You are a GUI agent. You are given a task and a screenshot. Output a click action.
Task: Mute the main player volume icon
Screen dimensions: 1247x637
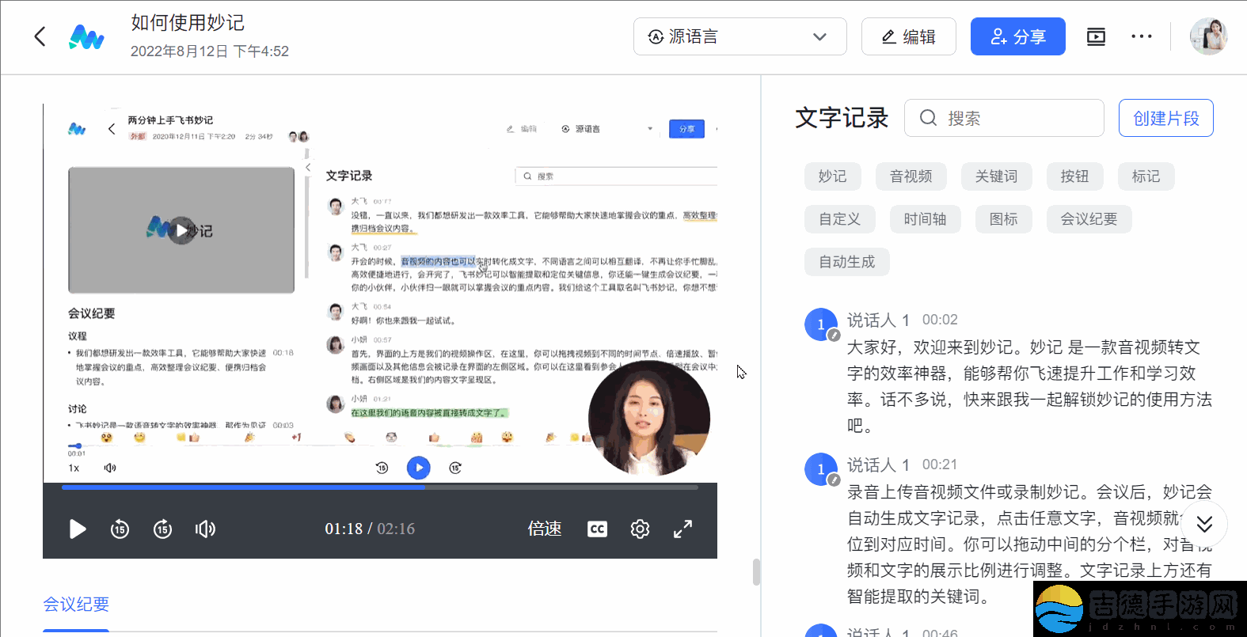(x=205, y=529)
